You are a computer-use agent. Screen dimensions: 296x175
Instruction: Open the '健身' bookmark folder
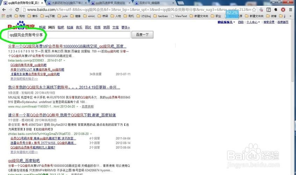click(x=75, y=16)
